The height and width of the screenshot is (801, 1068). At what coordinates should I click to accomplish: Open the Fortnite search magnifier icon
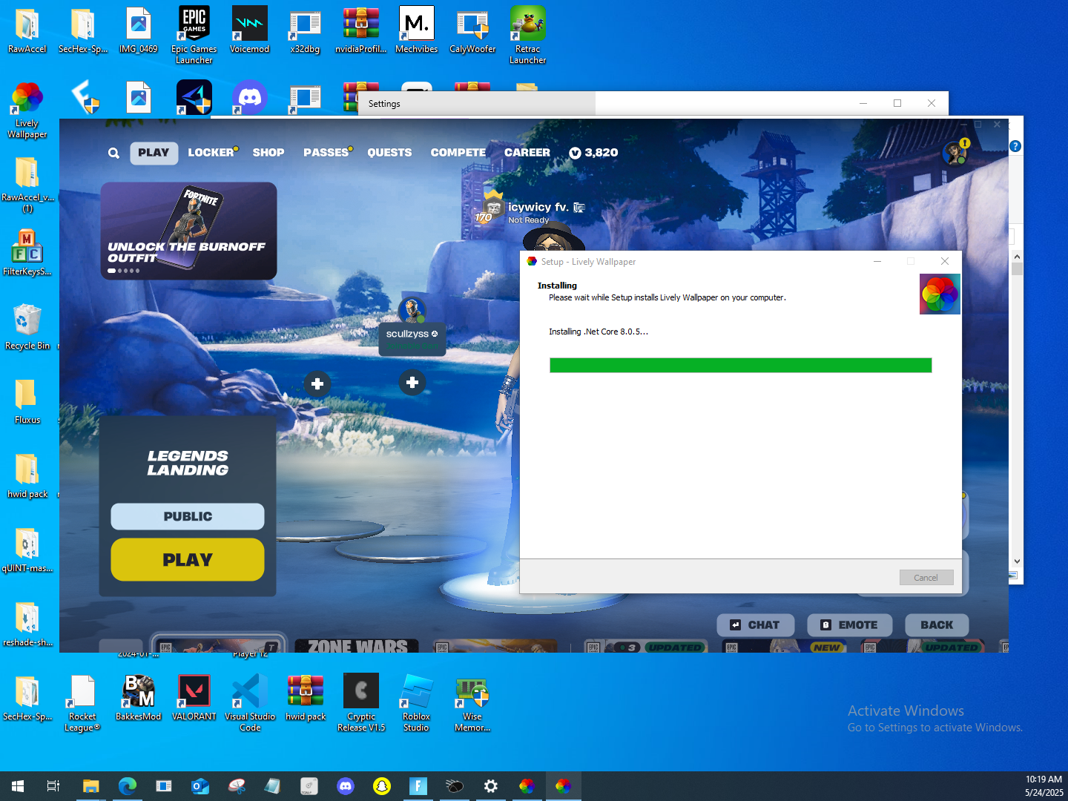[x=113, y=153]
